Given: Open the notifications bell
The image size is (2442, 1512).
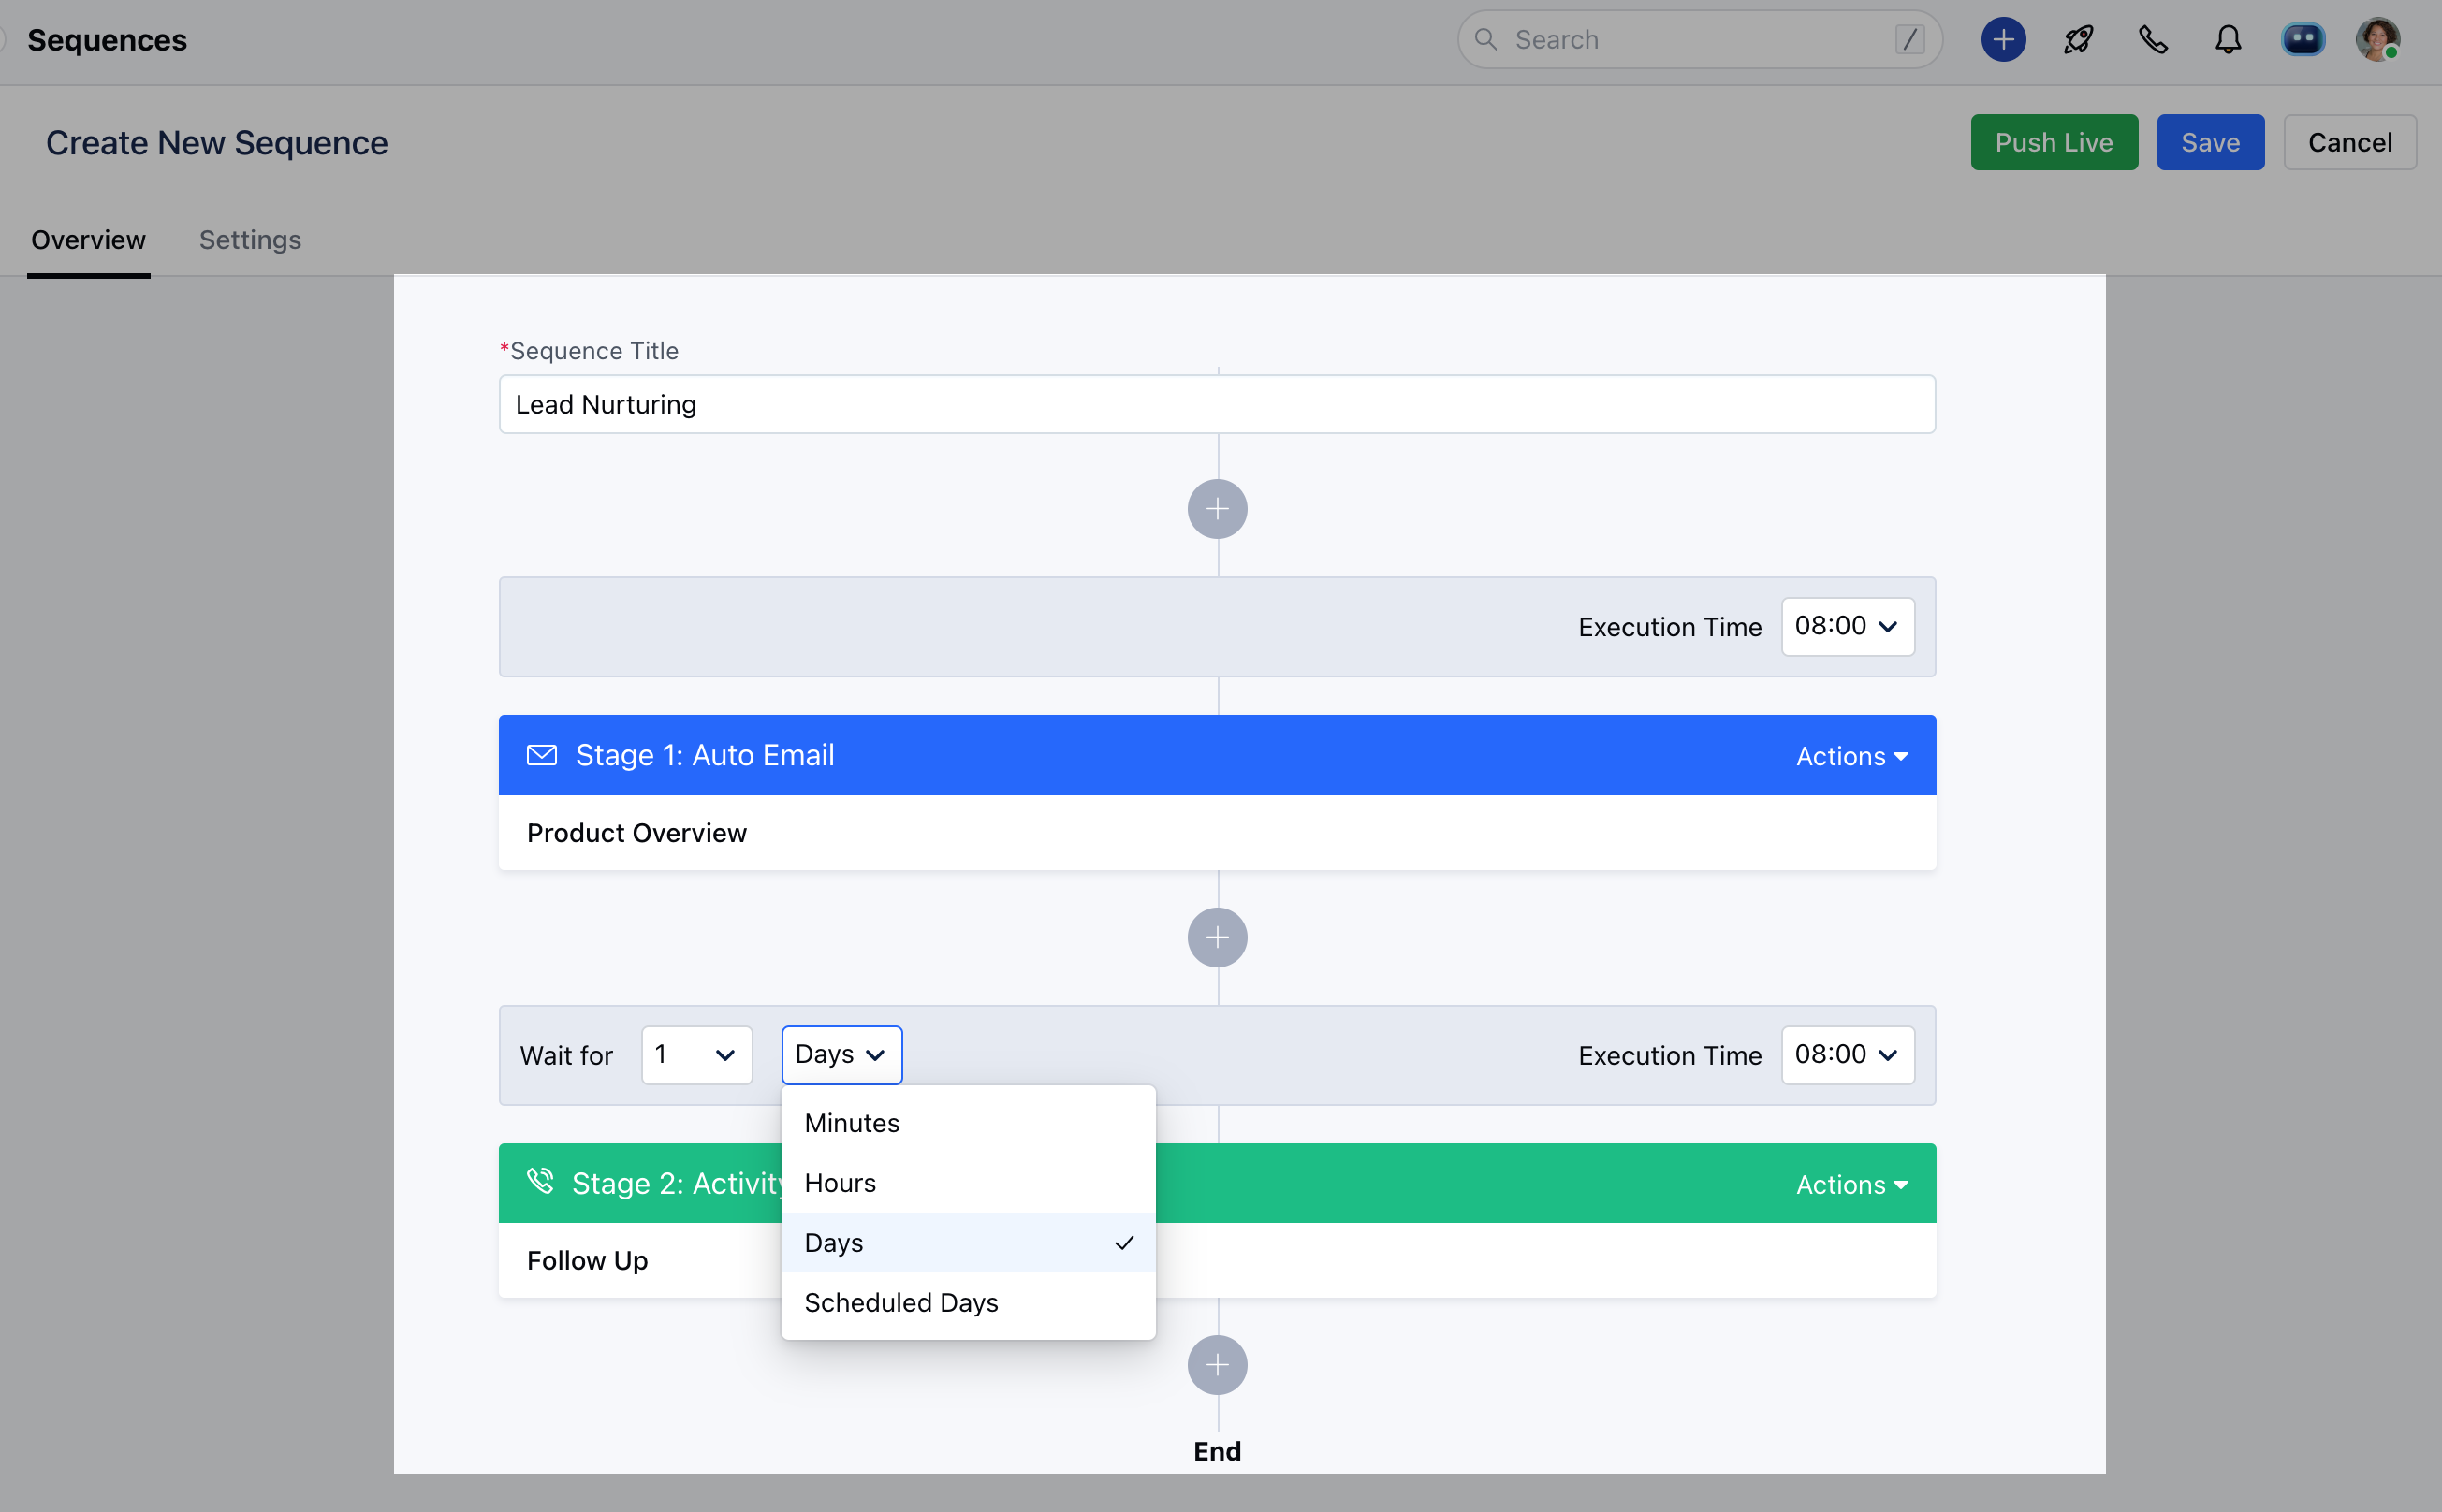Looking at the screenshot, I should coord(2228,40).
